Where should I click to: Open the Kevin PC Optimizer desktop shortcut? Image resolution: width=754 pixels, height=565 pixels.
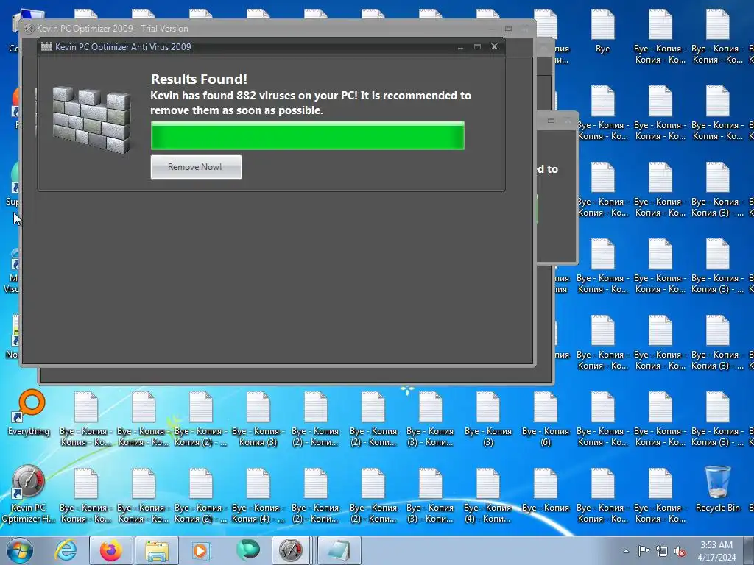point(28,494)
